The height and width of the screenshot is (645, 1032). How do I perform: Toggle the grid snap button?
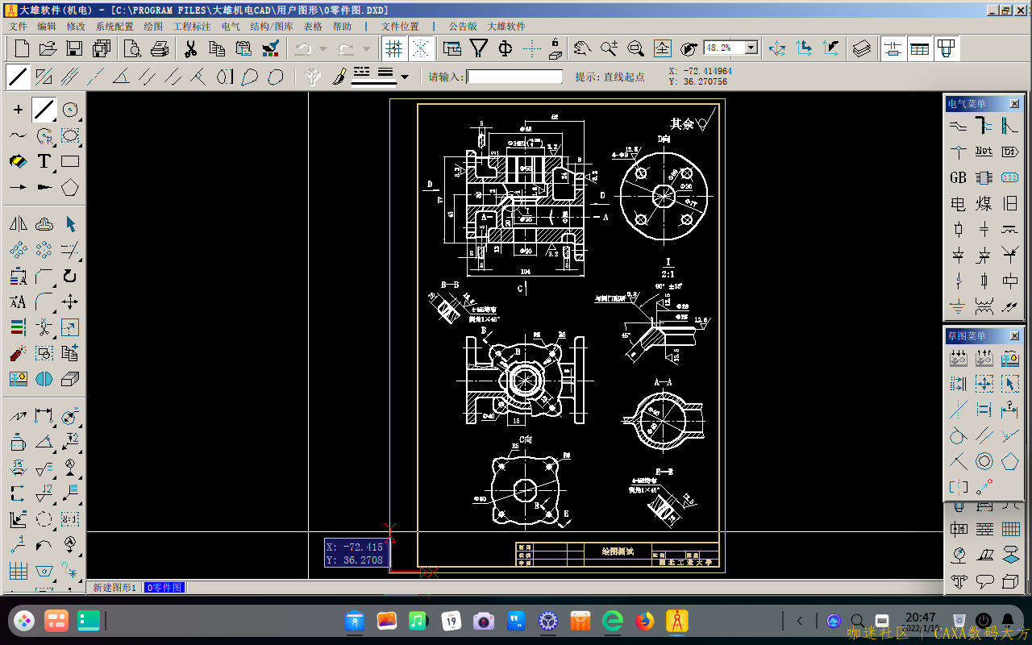(393, 48)
